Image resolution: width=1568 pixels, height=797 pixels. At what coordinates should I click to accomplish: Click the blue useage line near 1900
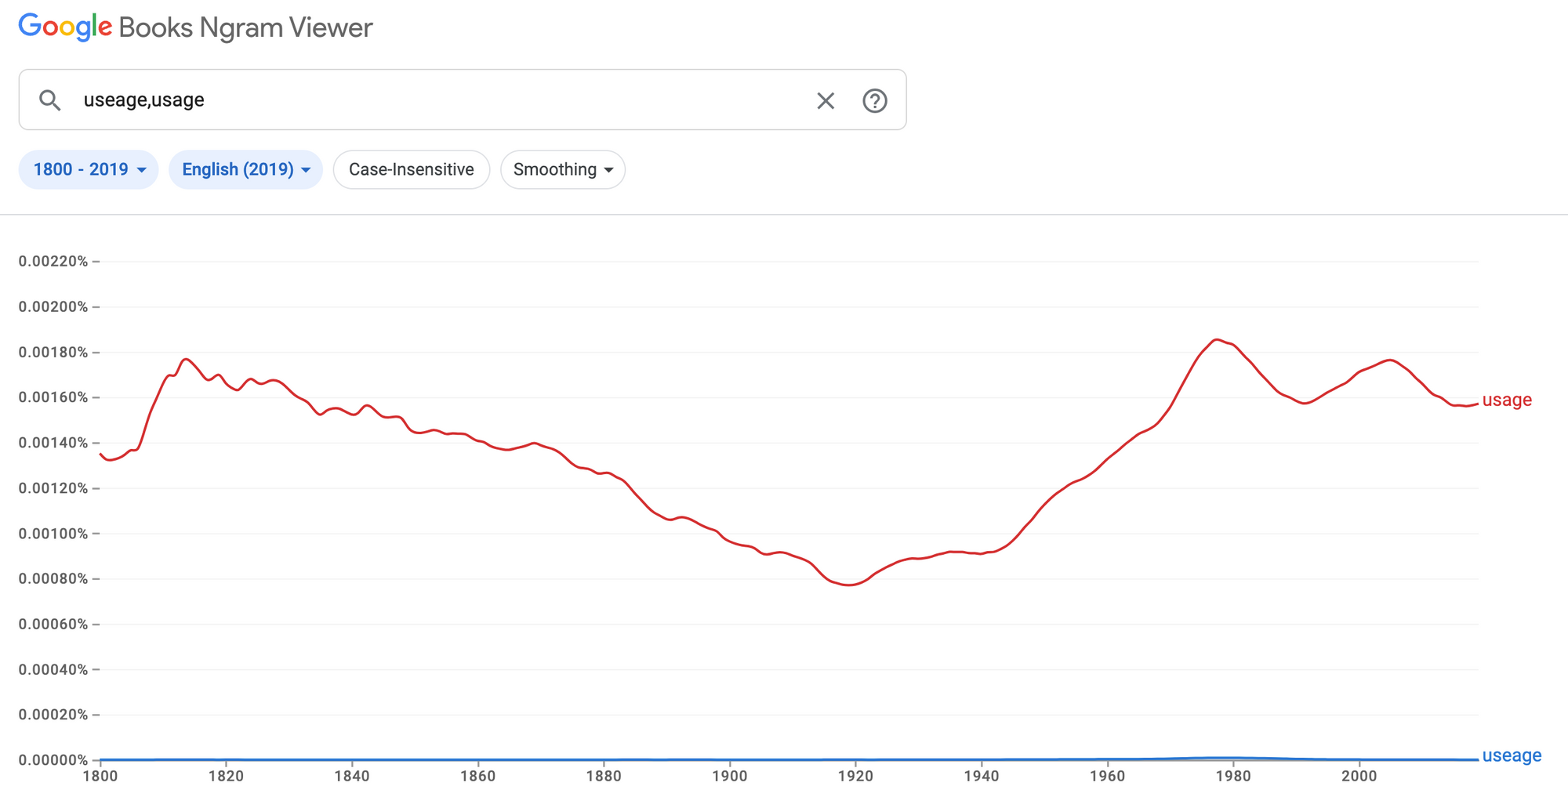(x=730, y=759)
